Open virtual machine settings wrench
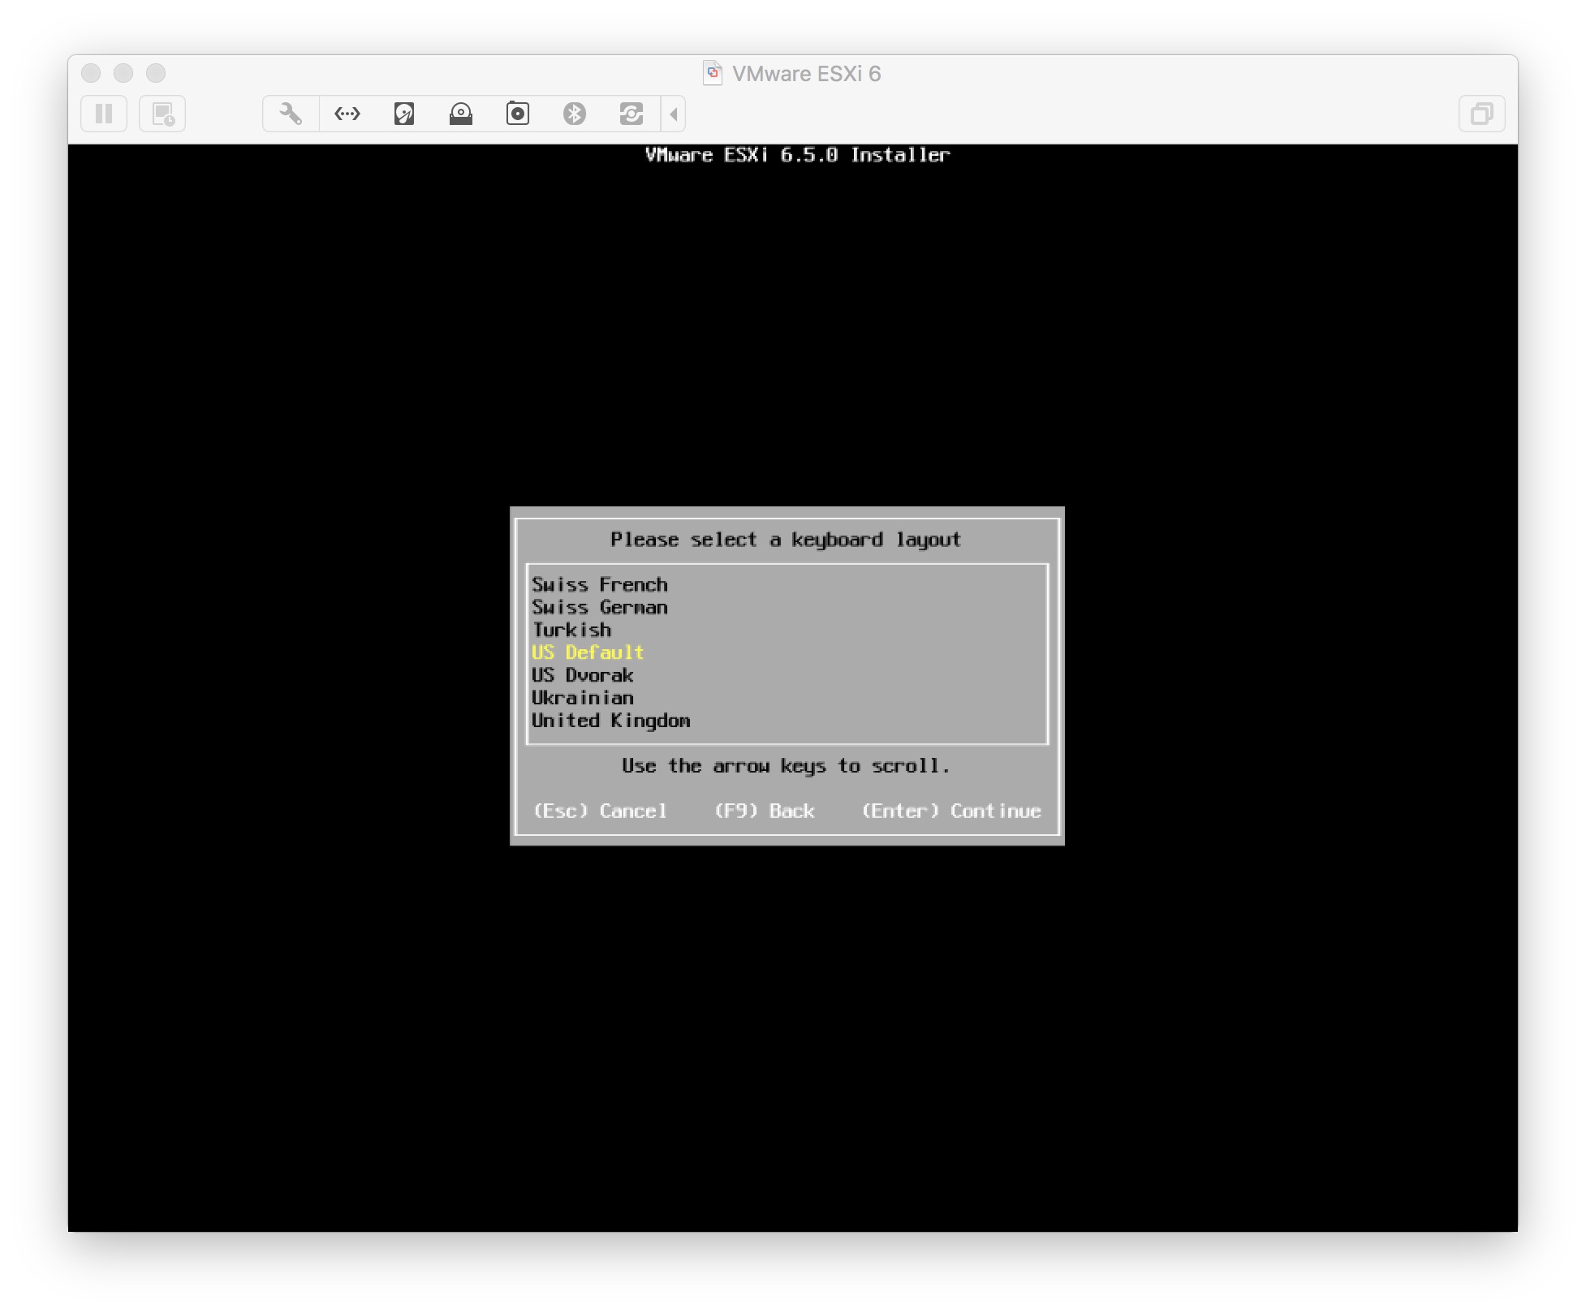Viewport: 1586px width, 1313px height. [291, 114]
